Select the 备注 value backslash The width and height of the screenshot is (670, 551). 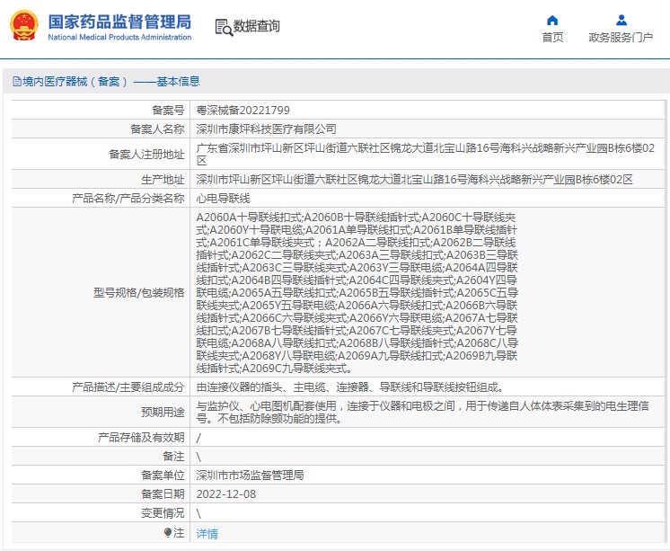tap(198, 457)
